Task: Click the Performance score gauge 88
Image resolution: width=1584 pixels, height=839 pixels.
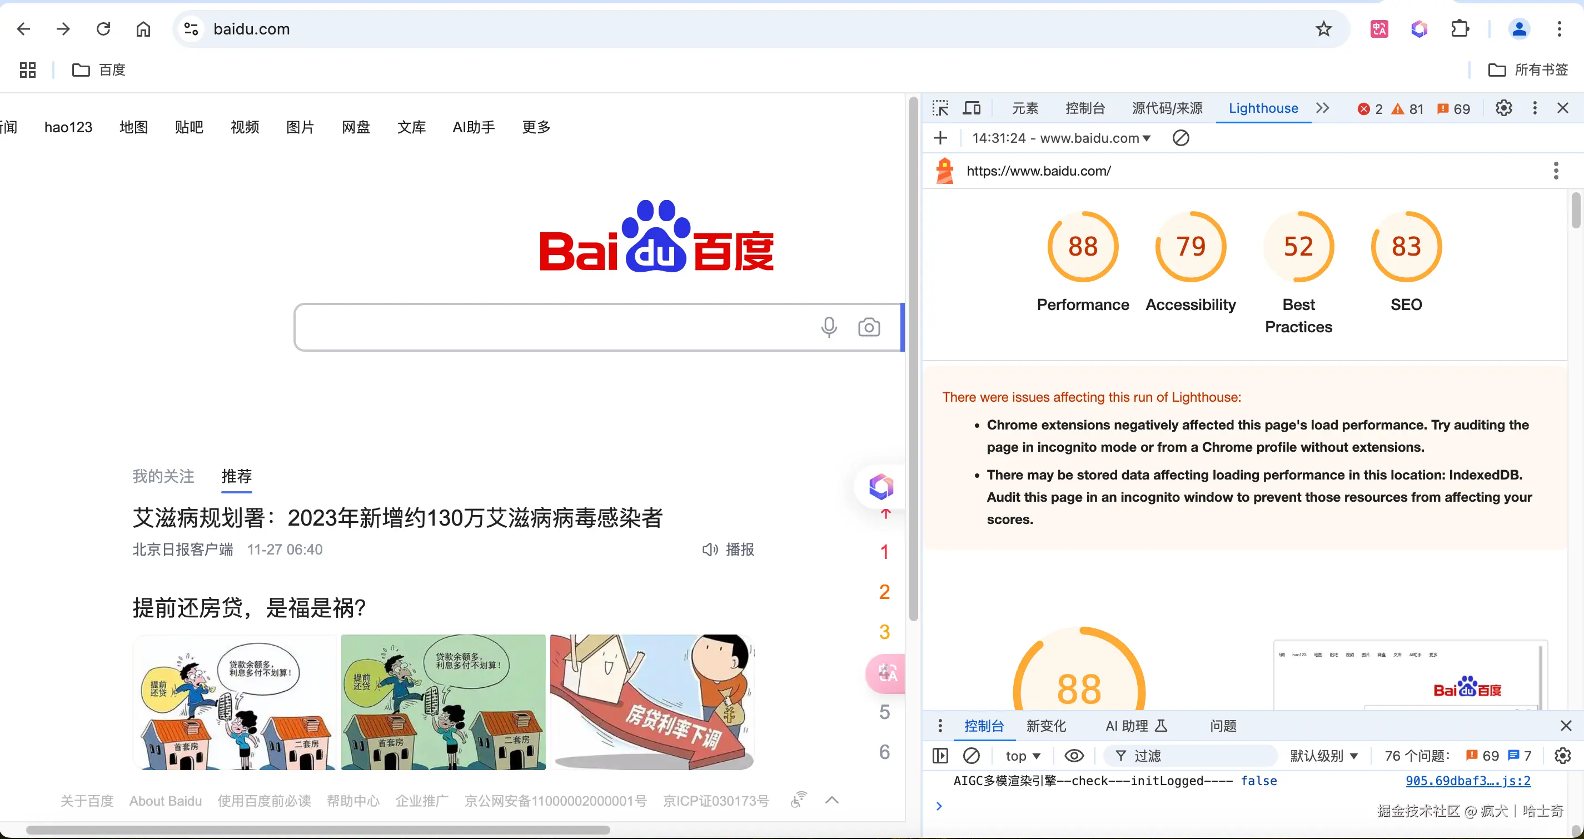Action: 1082,247
